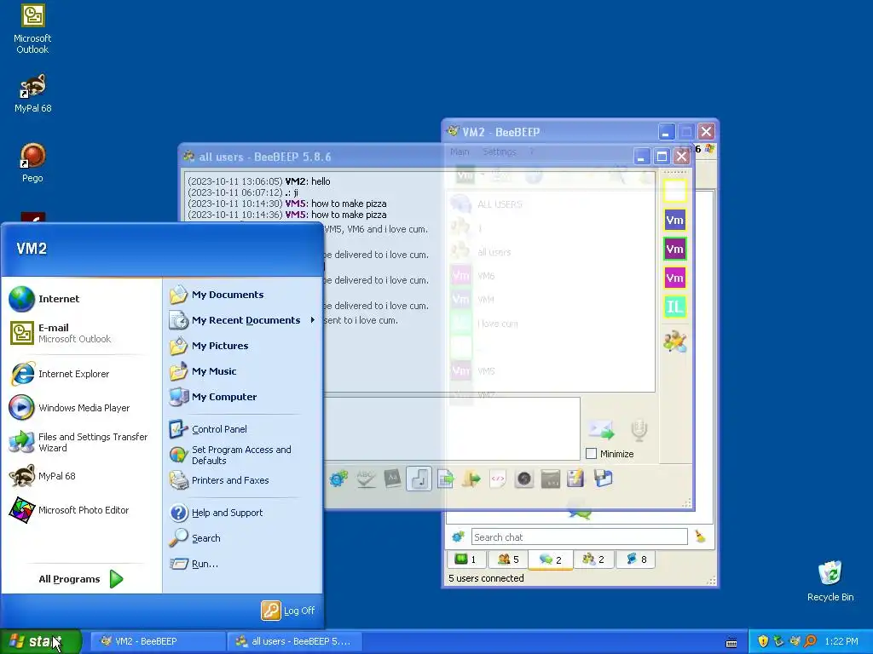Open chat settings gear in all users window

[338, 479]
